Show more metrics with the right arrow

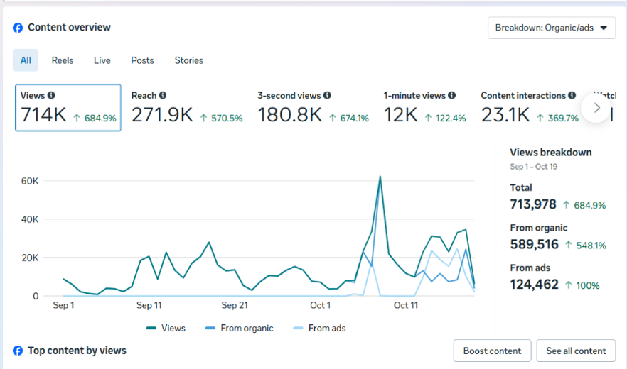click(x=596, y=108)
